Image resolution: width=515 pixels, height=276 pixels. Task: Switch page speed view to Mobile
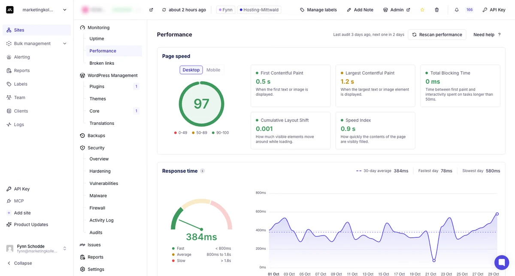coord(213,70)
